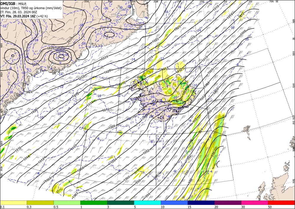This screenshot has height=209, width=295.
Task: Click the '15' legend scale value
Action: click(x=189, y=207)
